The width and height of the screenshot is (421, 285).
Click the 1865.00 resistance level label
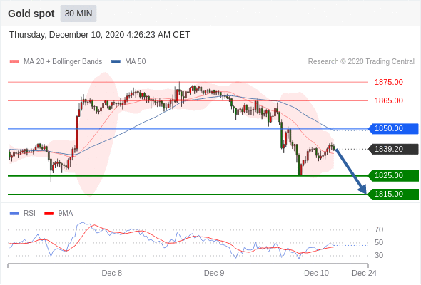[x=389, y=100]
